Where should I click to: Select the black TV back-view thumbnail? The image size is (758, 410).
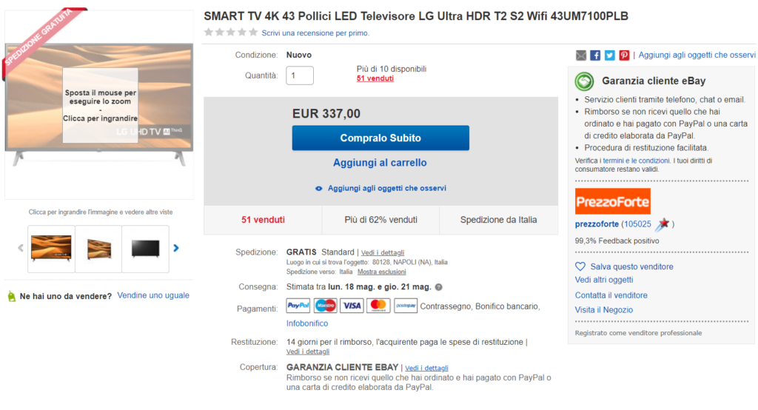[x=145, y=249]
